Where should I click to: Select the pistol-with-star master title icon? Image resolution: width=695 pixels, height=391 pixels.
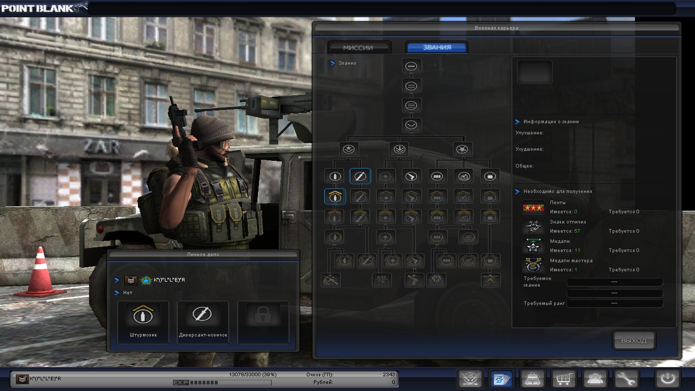point(414,280)
